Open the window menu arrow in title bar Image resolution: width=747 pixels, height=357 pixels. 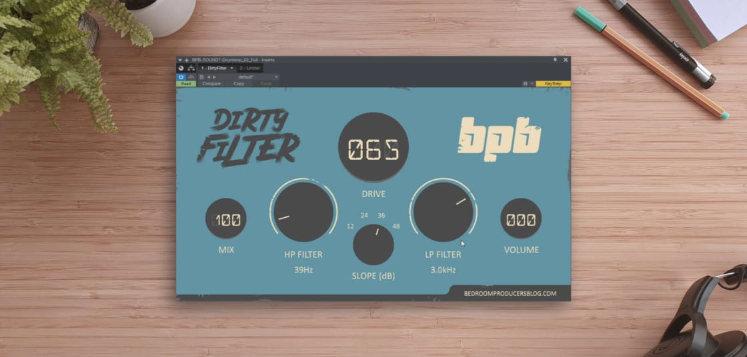pyautogui.click(x=180, y=60)
